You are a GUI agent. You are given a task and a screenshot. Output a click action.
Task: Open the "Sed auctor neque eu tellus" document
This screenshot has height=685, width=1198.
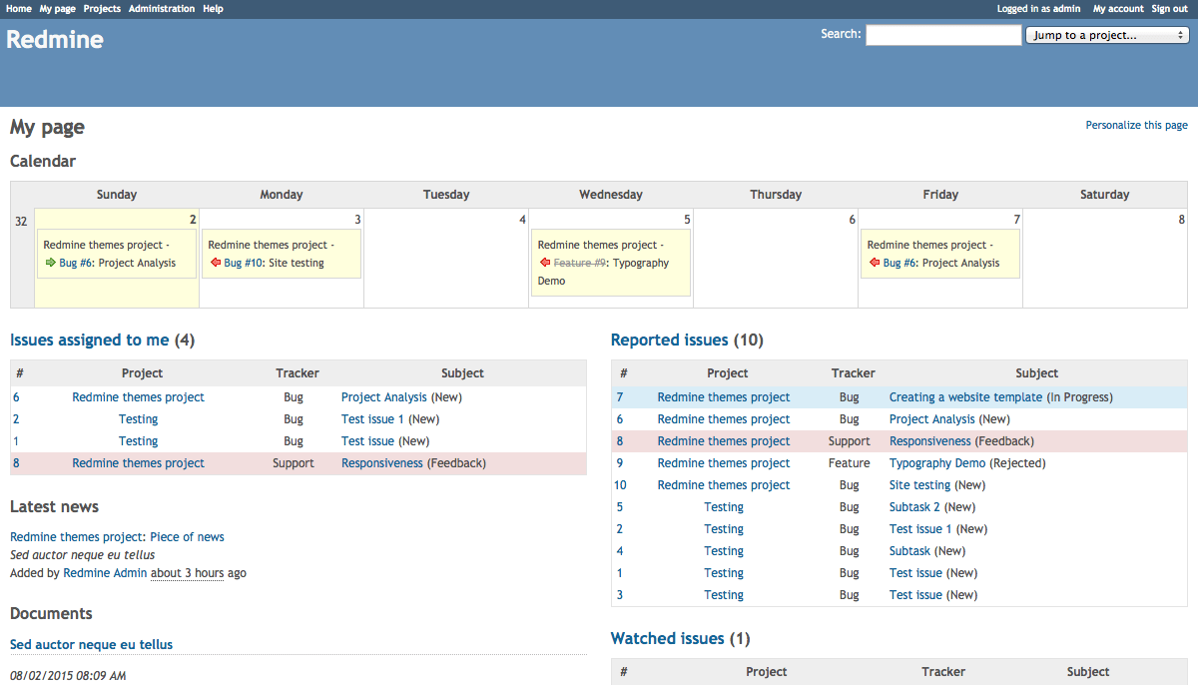91,645
